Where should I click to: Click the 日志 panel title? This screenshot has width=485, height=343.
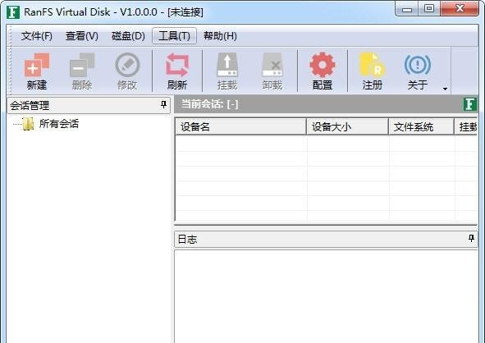187,239
